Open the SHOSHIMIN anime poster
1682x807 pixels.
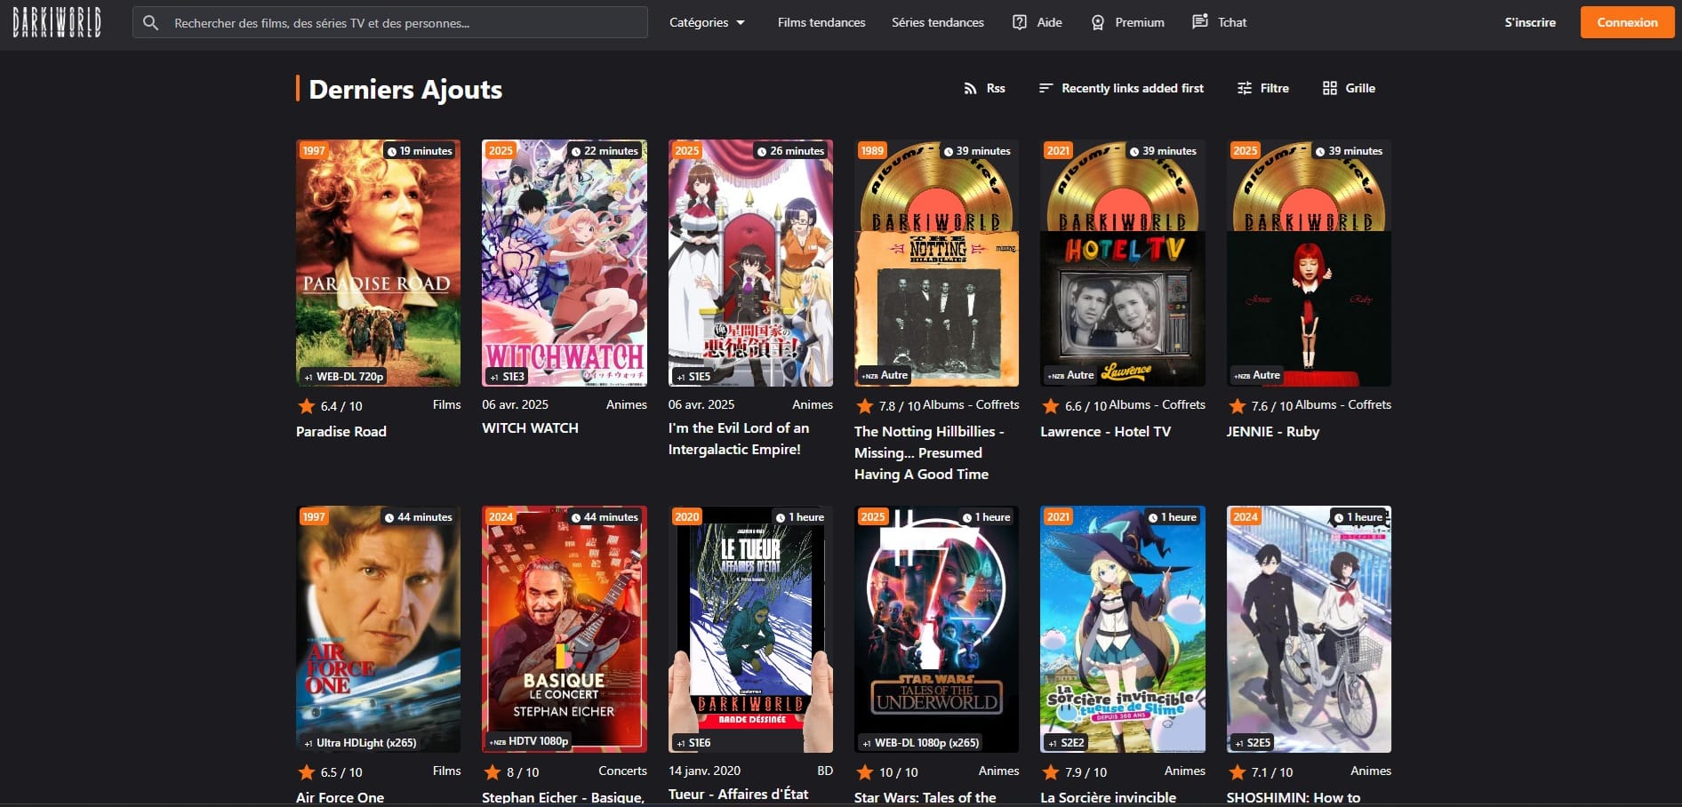(1309, 629)
